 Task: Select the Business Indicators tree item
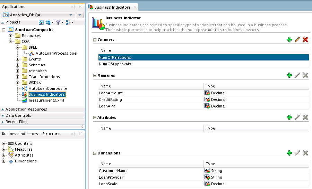tap(47, 94)
